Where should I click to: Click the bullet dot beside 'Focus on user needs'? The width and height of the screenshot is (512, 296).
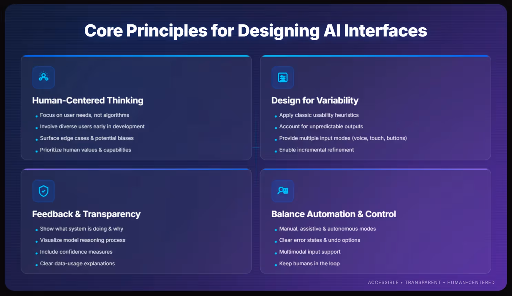click(36, 116)
